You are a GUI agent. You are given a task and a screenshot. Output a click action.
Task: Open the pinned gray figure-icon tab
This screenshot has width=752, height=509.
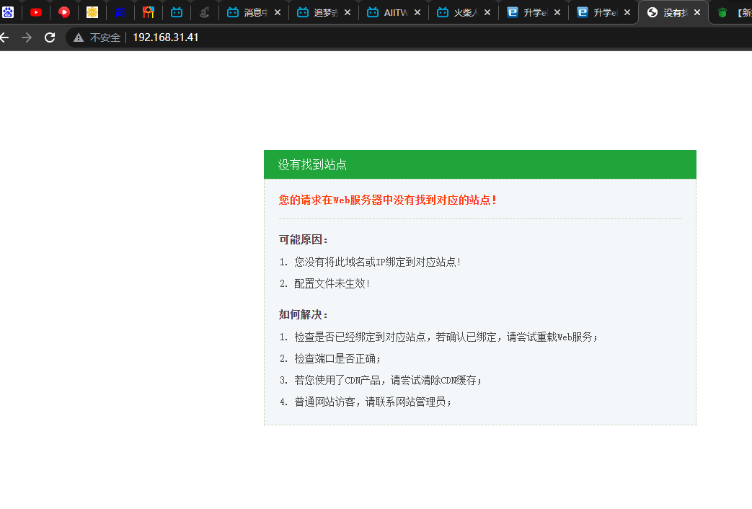(x=204, y=12)
